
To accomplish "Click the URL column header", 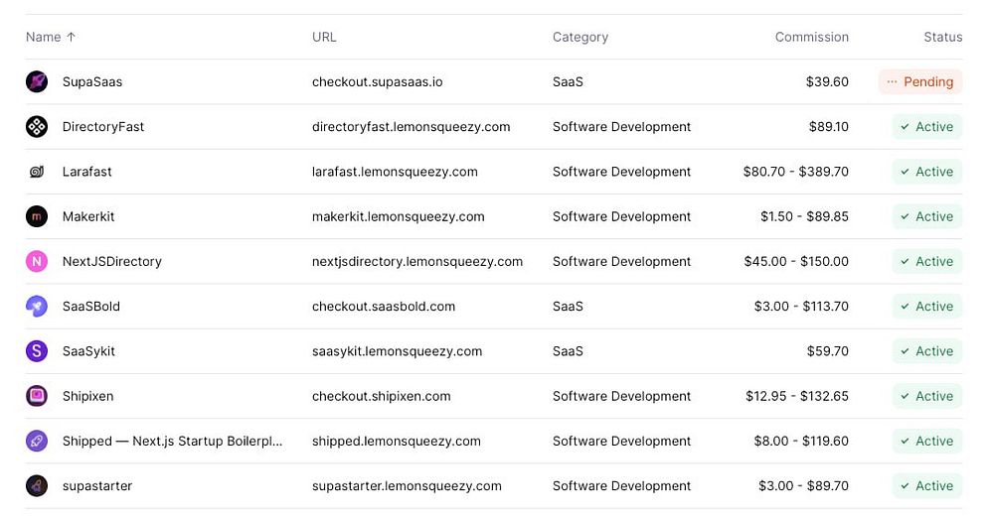I will [324, 37].
